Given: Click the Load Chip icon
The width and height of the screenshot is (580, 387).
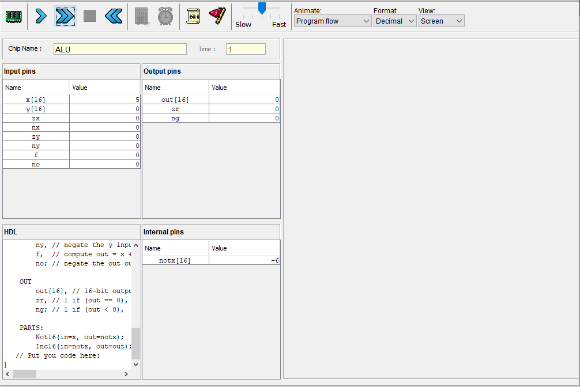Looking at the screenshot, I should [13, 16].
